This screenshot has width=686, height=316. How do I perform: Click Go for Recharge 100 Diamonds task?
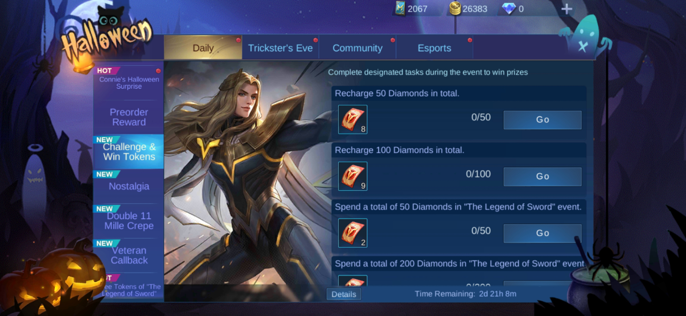542,176
